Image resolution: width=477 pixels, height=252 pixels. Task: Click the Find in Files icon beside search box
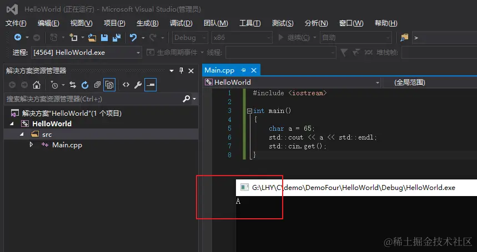coord(404,38)
